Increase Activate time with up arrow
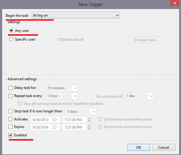This screenshot has width=181, height=155. click(89, 118)
